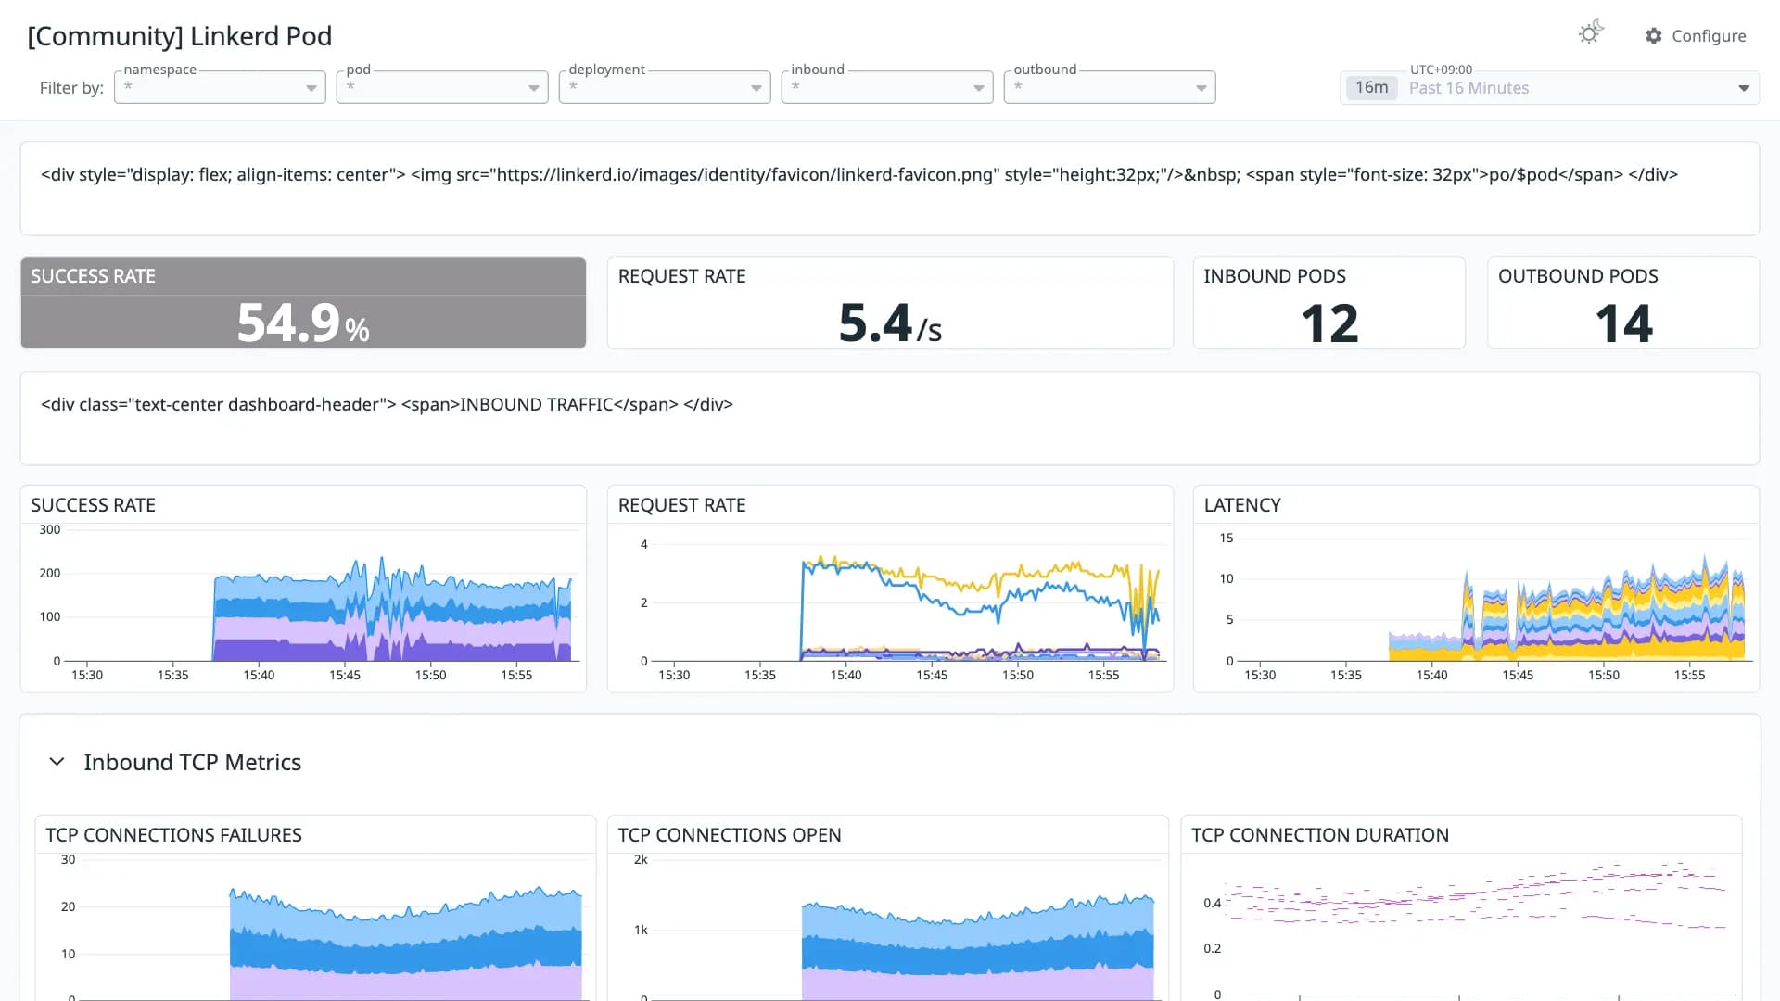Open the pod filter dropdown
This screenshot has width=1780, height=1001.
click(x=442, y=87)
